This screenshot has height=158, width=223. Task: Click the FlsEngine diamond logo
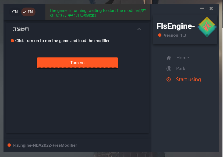click(x=207, y=27)
